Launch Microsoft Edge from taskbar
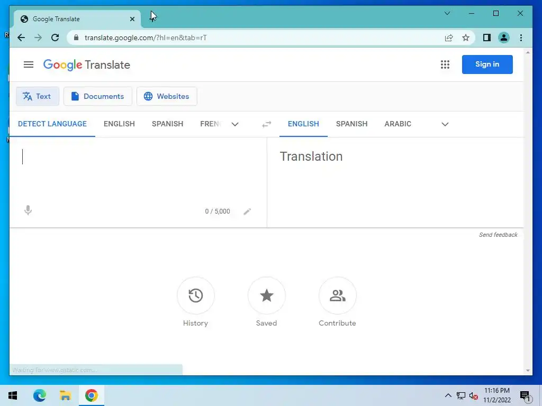The image size is (542, 406). pos(39,395)
